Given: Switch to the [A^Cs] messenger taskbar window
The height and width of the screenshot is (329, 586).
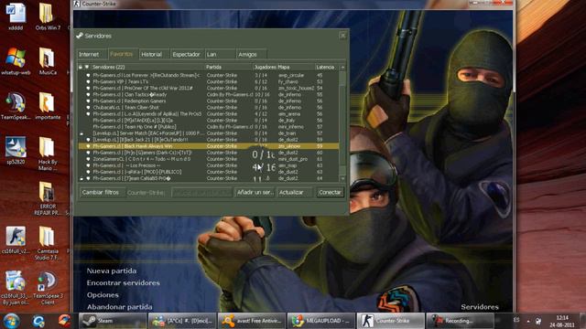Looking at the screenshot, I should 182,321.
